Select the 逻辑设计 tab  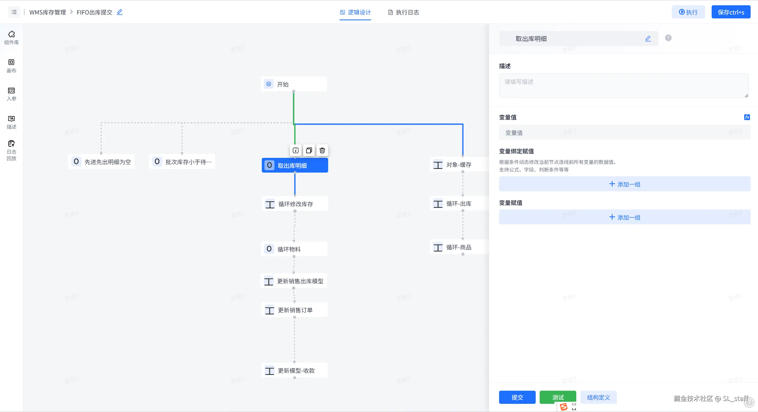[355, 12]
